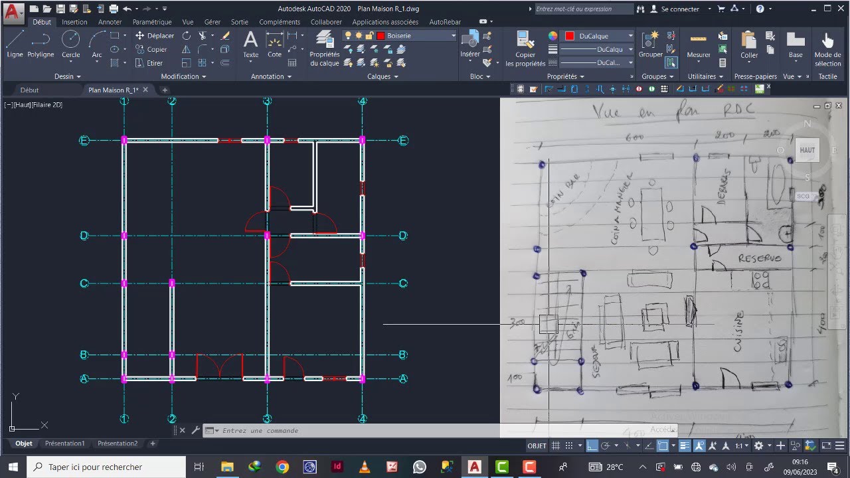850x478 pixels.
Task: Select the Ligne drawing tool
Action: tap(15, 44)
